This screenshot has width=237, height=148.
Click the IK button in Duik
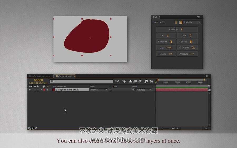(x=166, y=35)
